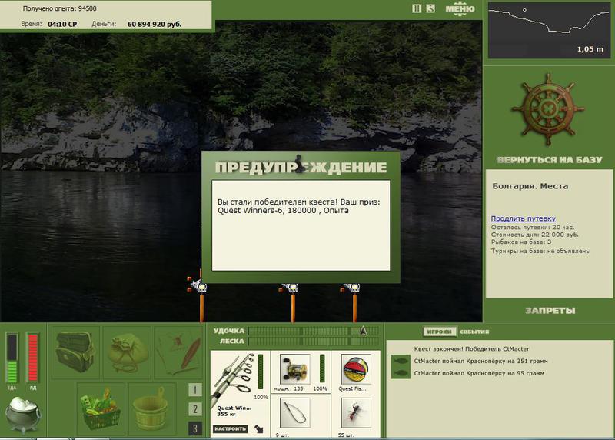The height and width of the screenshot is (440, 615).
Task: Click 'Рыбаков на базе: 3' text
Action: point(521,242)
